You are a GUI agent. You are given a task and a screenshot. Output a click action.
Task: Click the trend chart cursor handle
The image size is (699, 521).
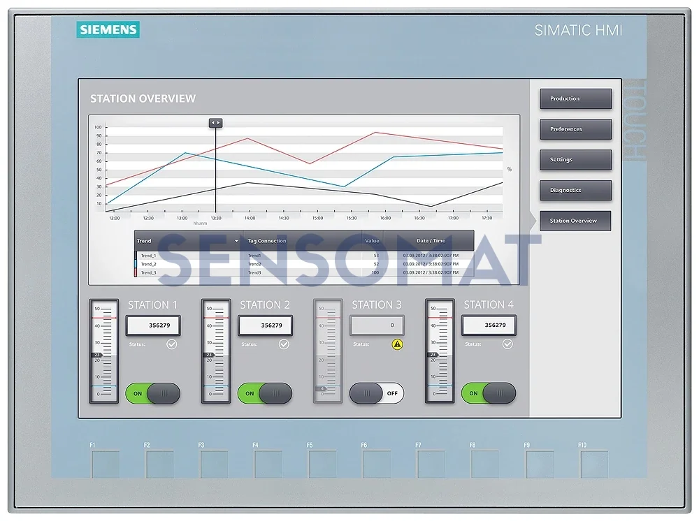[x=216, y=123]
